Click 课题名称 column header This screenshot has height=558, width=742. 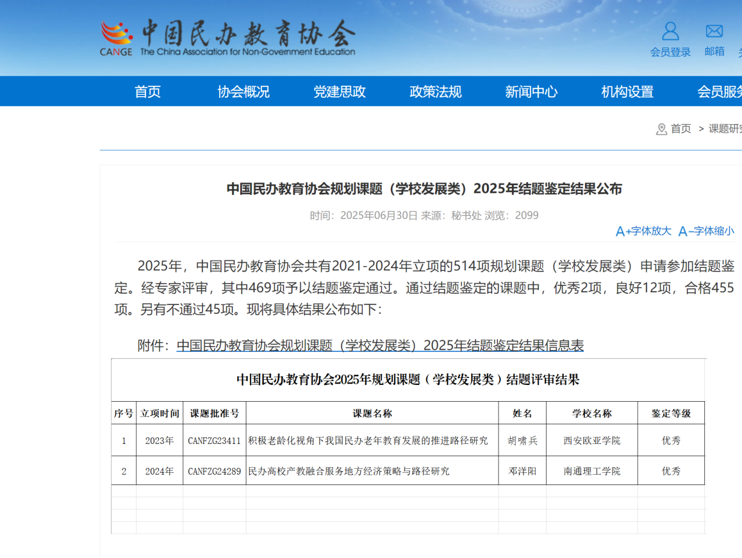pyautogui.click(x=372, y=413)
